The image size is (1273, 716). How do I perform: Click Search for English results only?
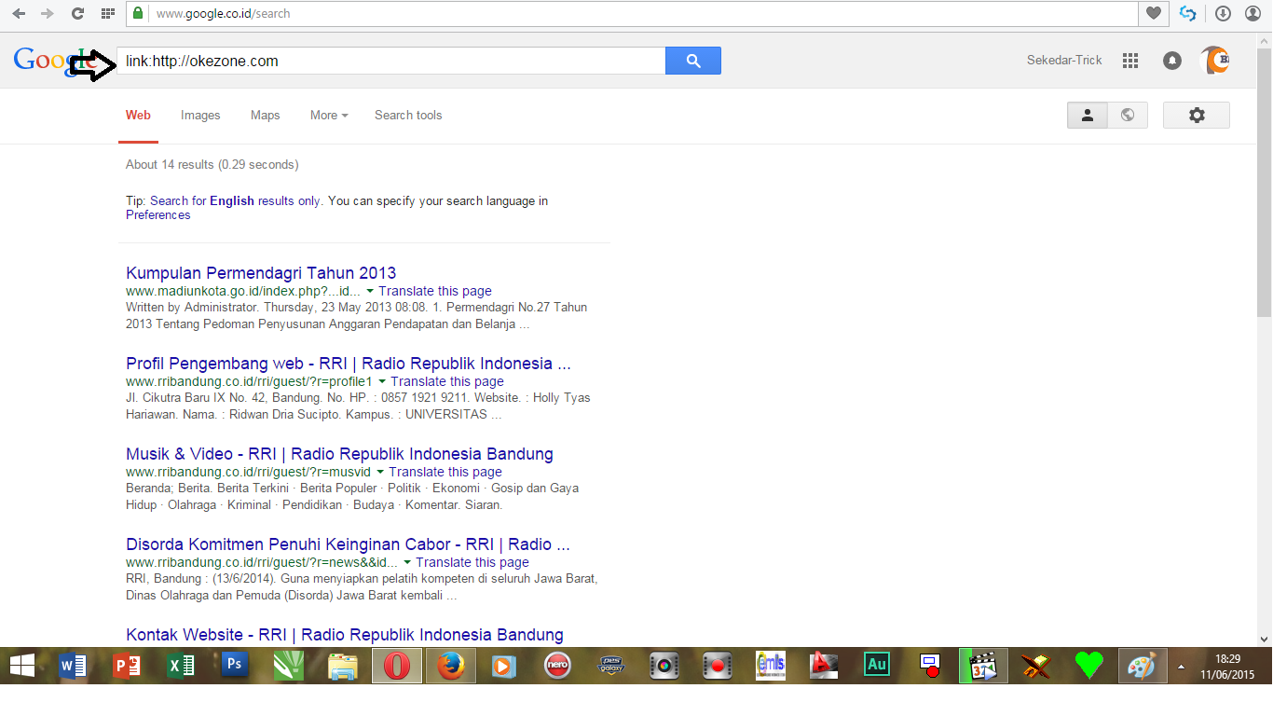pos(235,200)
